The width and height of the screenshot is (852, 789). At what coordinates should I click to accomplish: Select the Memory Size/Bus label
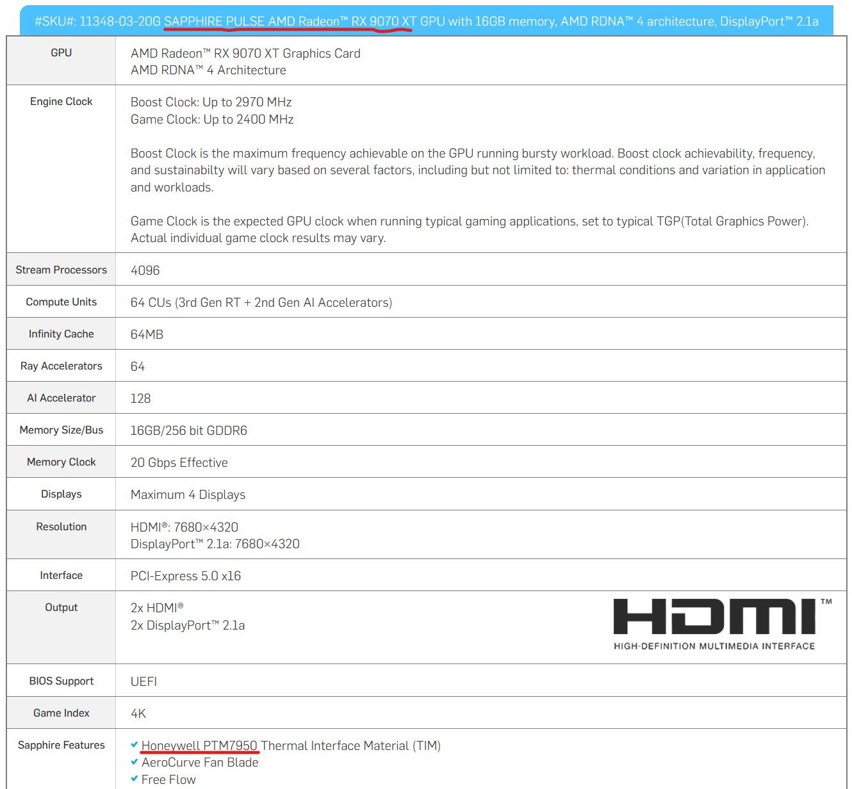pos(61,430)
